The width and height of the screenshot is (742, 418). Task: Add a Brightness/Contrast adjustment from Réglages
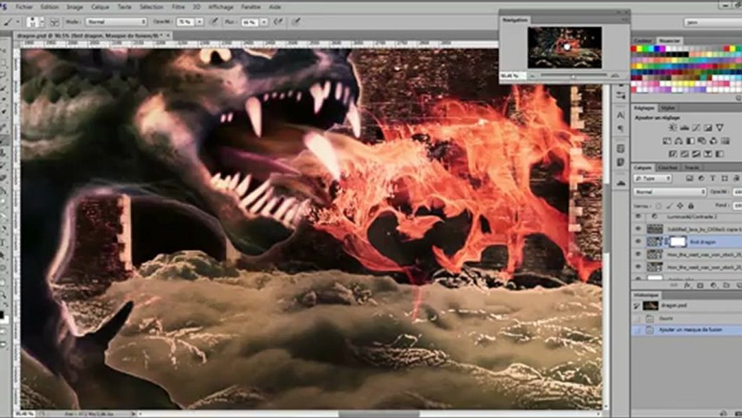tap(674, 128)
